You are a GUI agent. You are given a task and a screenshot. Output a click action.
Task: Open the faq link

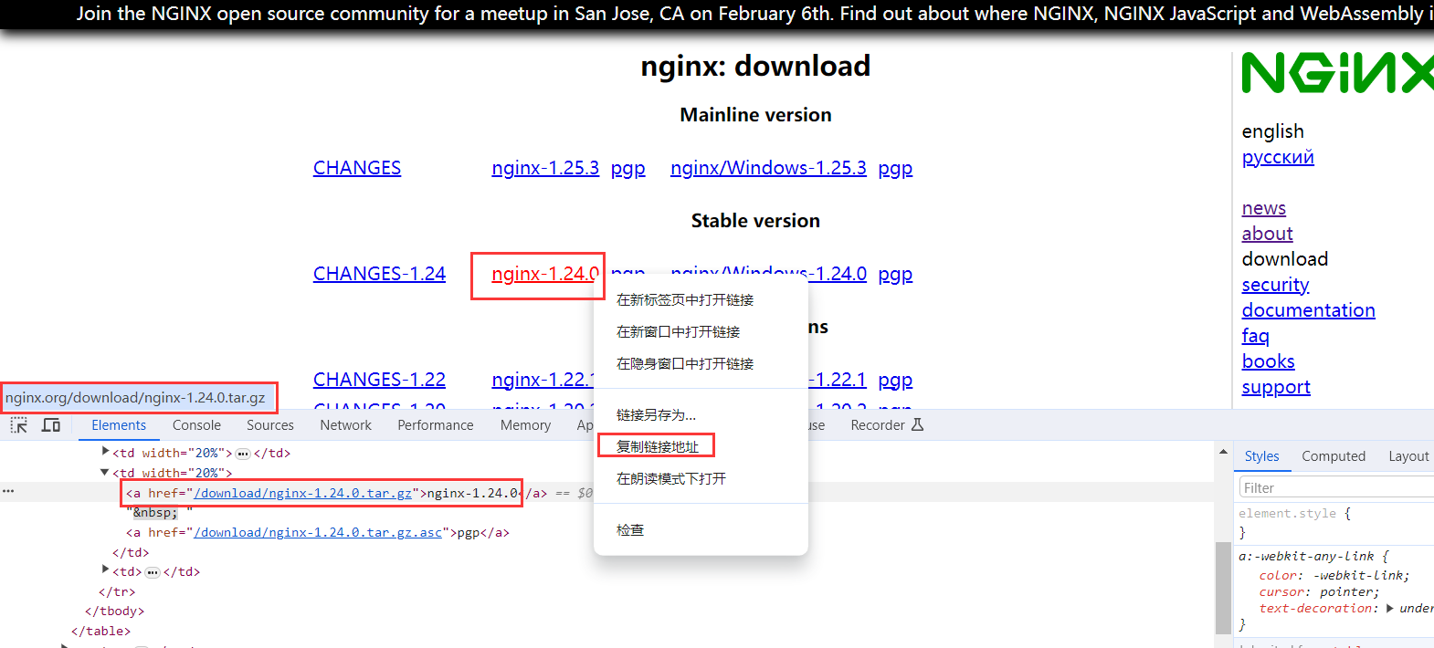(x=1255, y=336)
